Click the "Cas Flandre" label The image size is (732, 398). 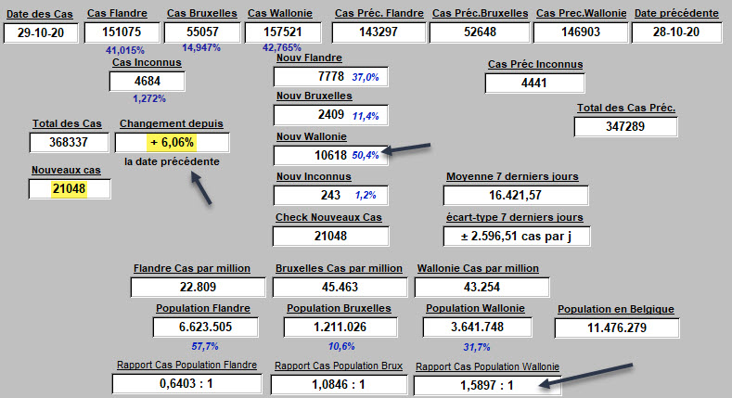117,14
